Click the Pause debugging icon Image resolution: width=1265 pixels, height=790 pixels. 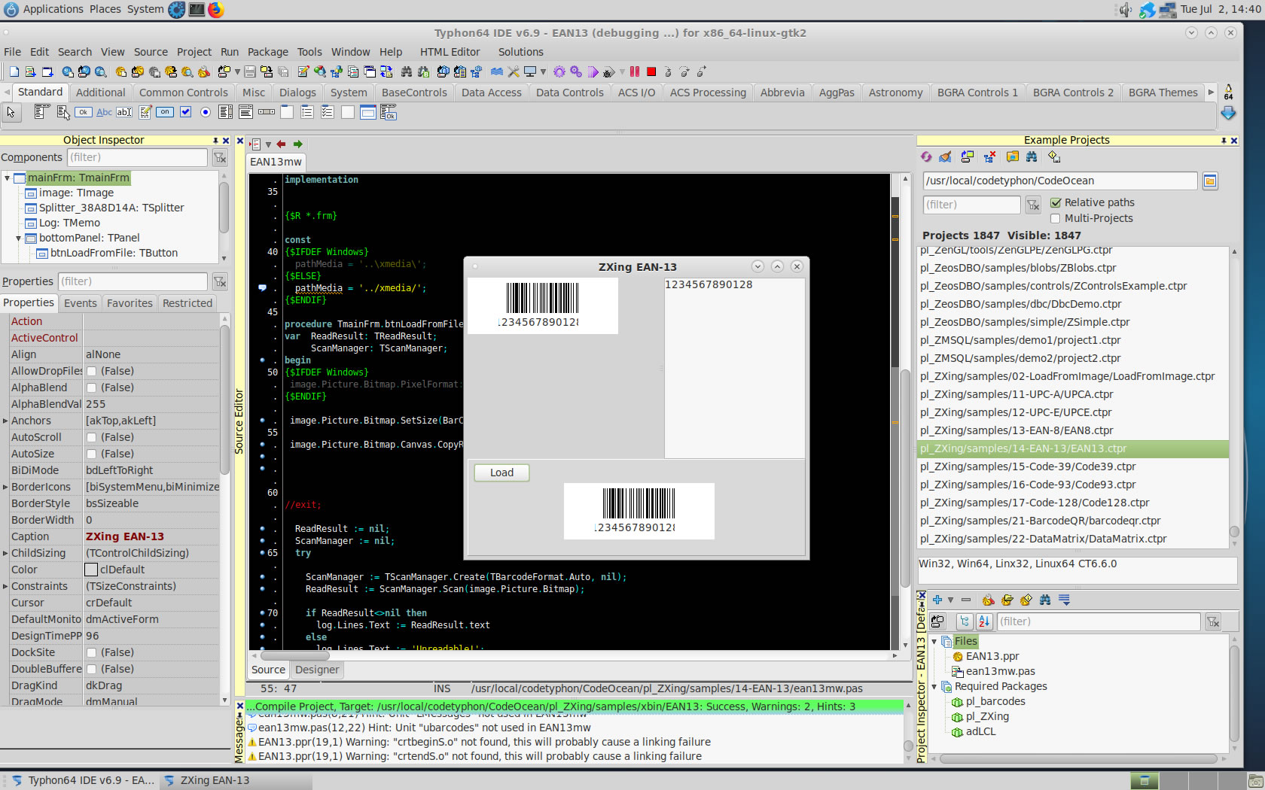pos(635,71)
